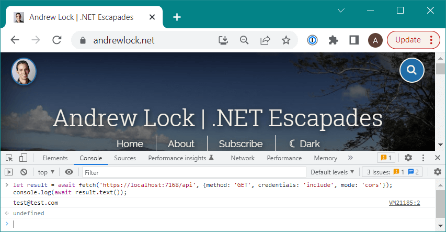This screenshot has width=446, height=232.
Task: Show the console sidebar
Action: coord(9,172)
